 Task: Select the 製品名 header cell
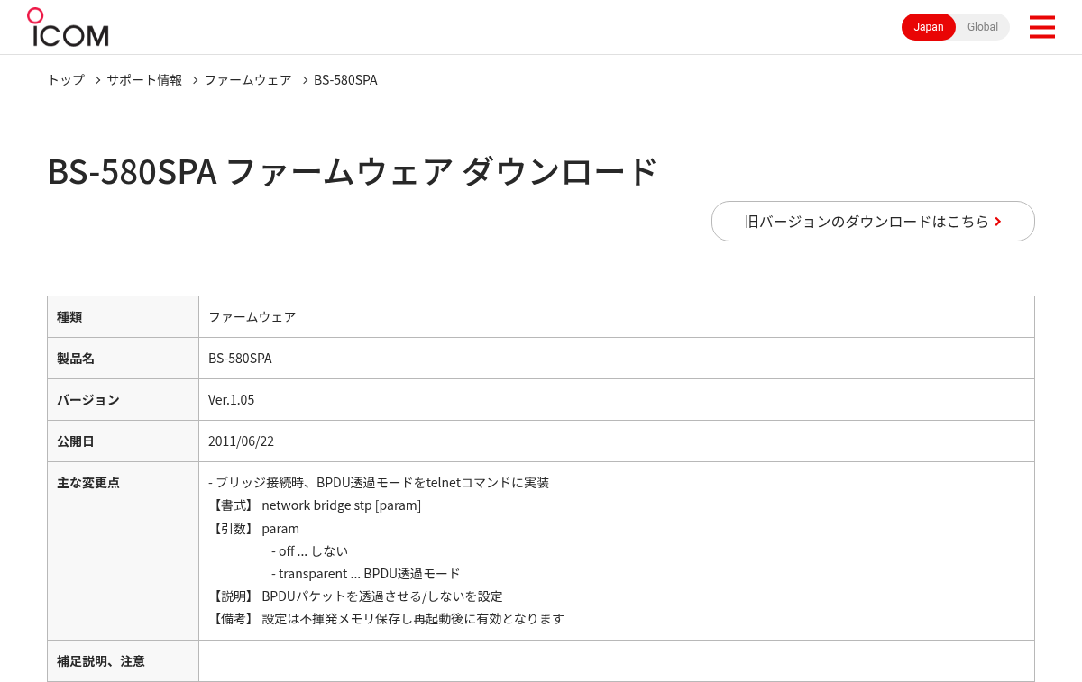[x=123, y=358]
